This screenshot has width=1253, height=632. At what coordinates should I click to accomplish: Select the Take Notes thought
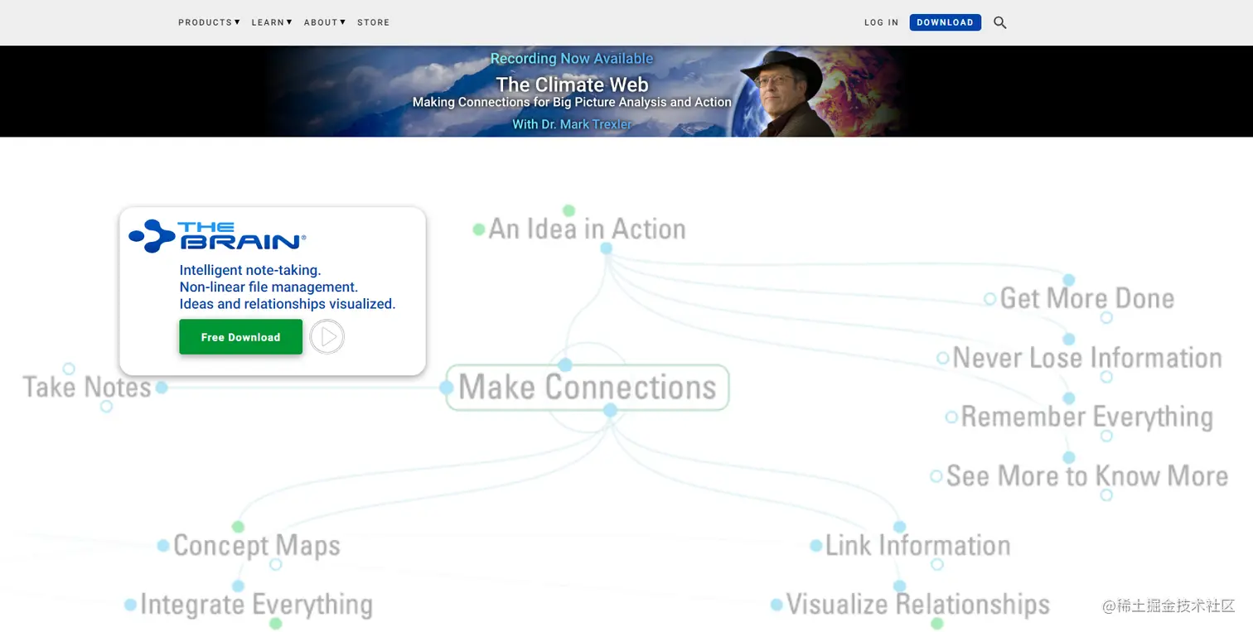pyautogui.click(x=87, y=387)
